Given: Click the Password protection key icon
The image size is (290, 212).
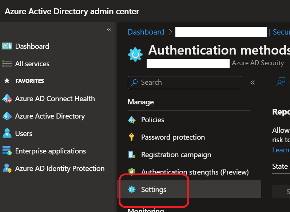Looking at the screenshot, I should (x=132, y=137).
